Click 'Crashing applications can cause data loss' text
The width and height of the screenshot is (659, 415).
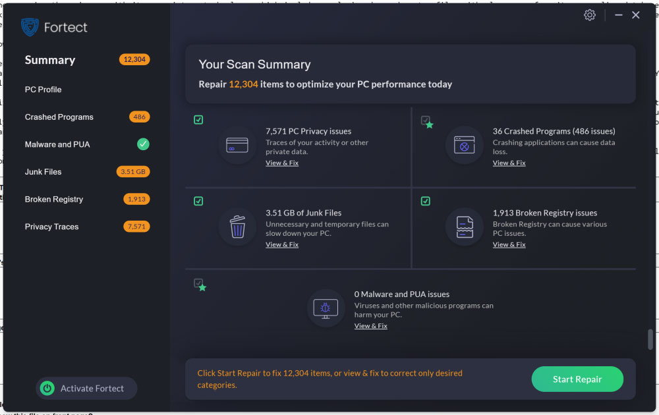click(554, 147)
